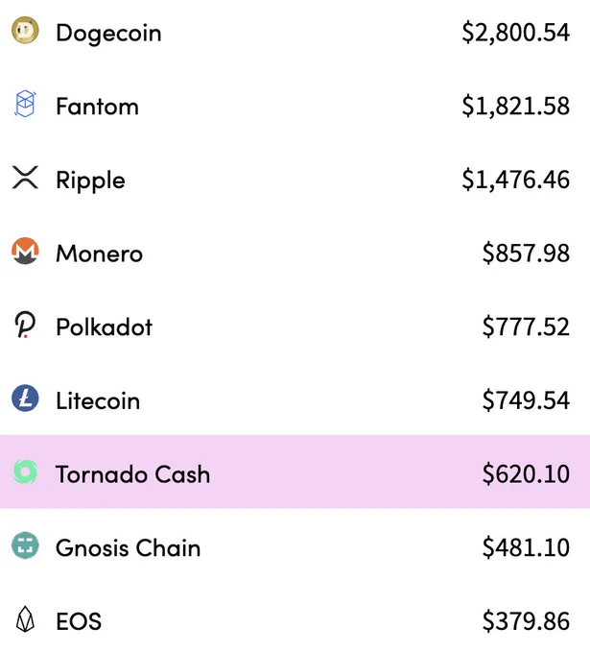The height and width of the screenshot is (653, 590).
Task: Select the highlighted Tornado Cash row
Action: pos(295,472)
